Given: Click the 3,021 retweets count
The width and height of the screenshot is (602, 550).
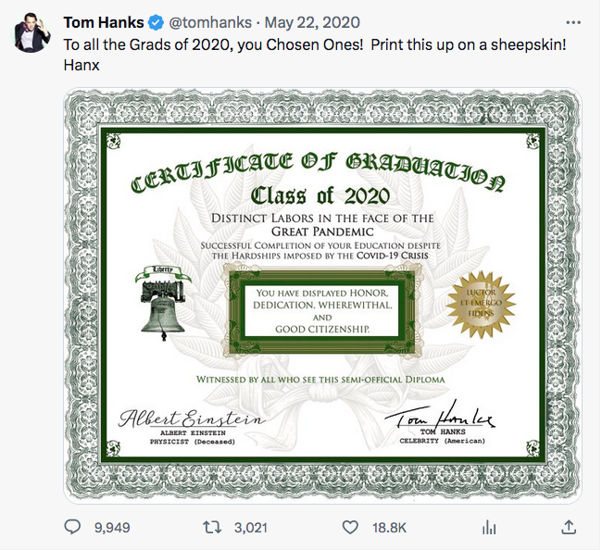Looking at the screenshot, I should tap(250, 528).
